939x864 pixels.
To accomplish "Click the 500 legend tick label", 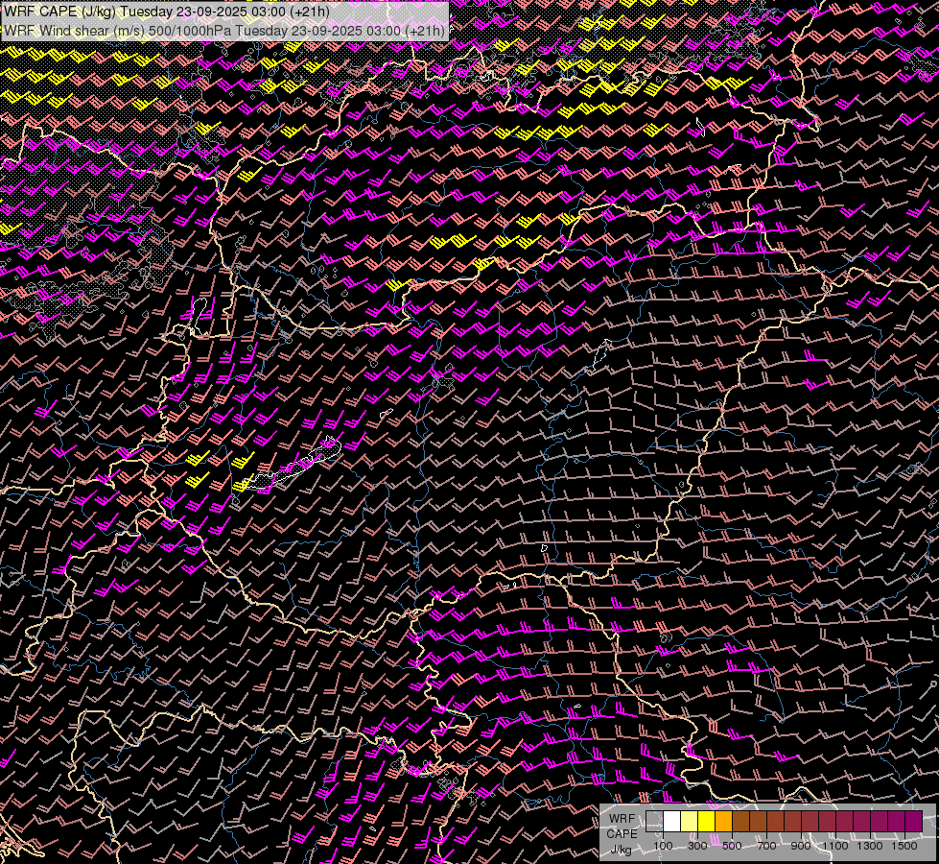I will [x=732, y=846].
